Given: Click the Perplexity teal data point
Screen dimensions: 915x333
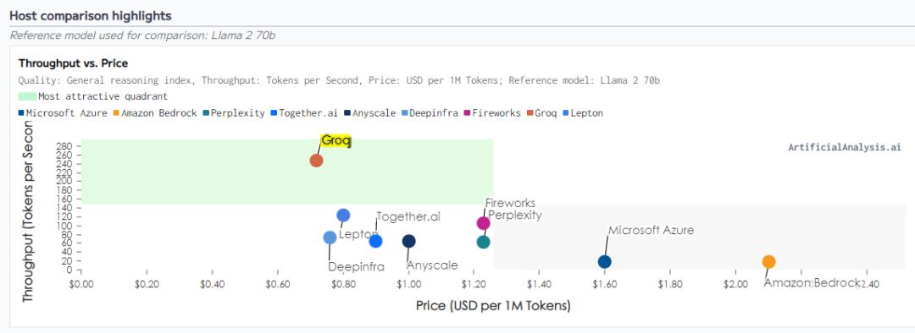Looking at the screenshot, I should (x=483, y=243).
